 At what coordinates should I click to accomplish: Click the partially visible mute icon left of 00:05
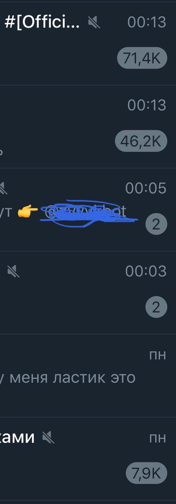point(3,188)
